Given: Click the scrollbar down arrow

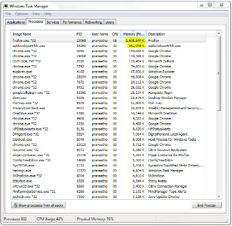Looking at the screenshot, I should (x=219, y=197).
